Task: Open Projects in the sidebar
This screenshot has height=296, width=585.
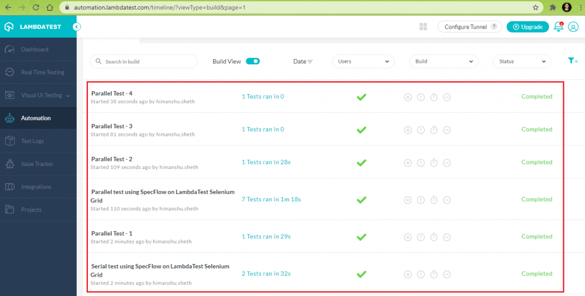Action: (x=38, y=210)
